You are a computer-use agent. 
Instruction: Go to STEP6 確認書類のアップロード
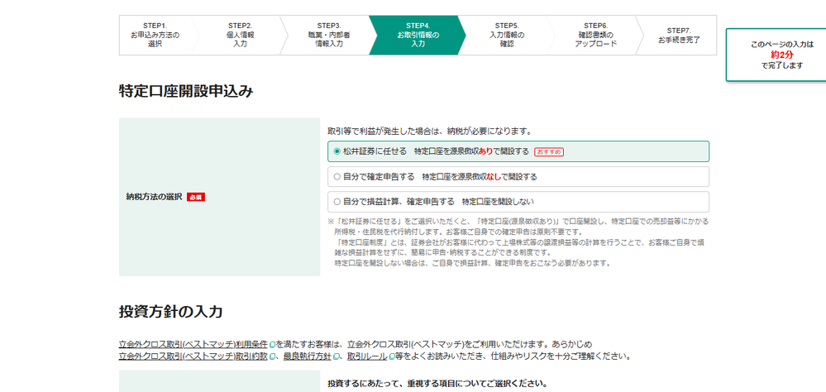click(x=596, y=36)
